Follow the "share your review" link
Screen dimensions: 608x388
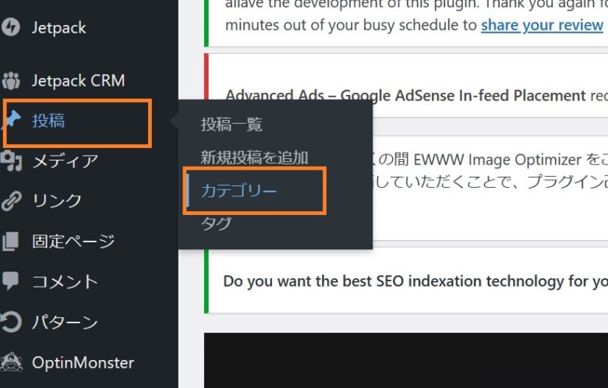542,25
